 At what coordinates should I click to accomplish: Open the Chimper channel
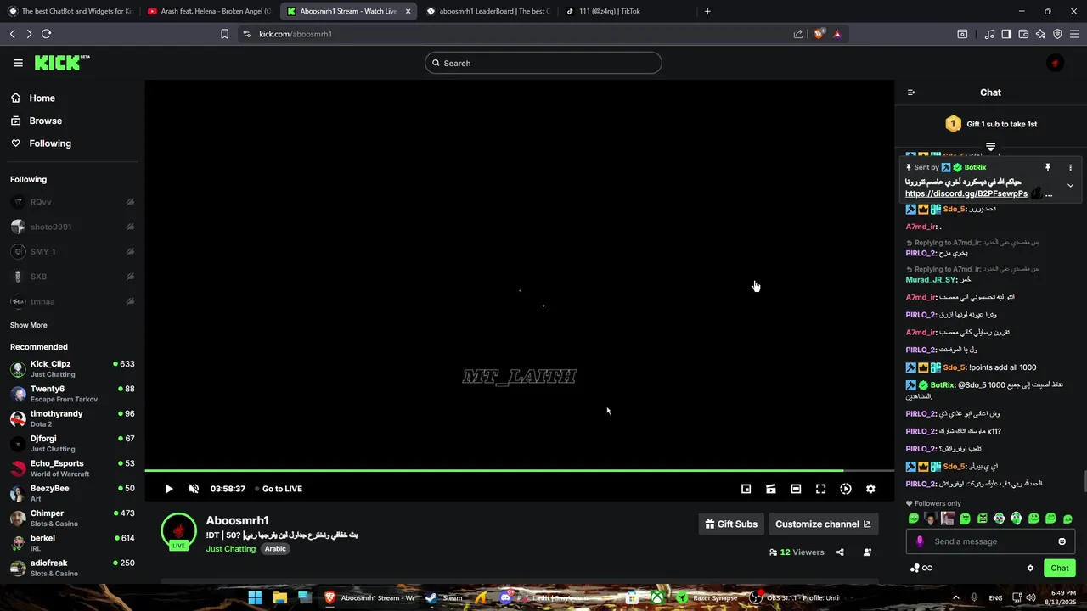point(72,518)
